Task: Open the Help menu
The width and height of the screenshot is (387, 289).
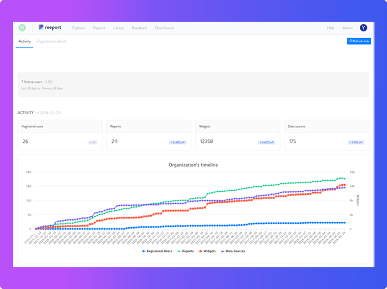Action: coord(330,28)
